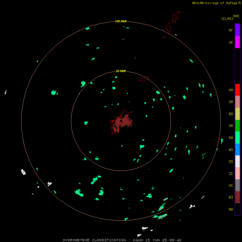
Task: Click the HA red legend swatch
Action: tap(237, 90)
